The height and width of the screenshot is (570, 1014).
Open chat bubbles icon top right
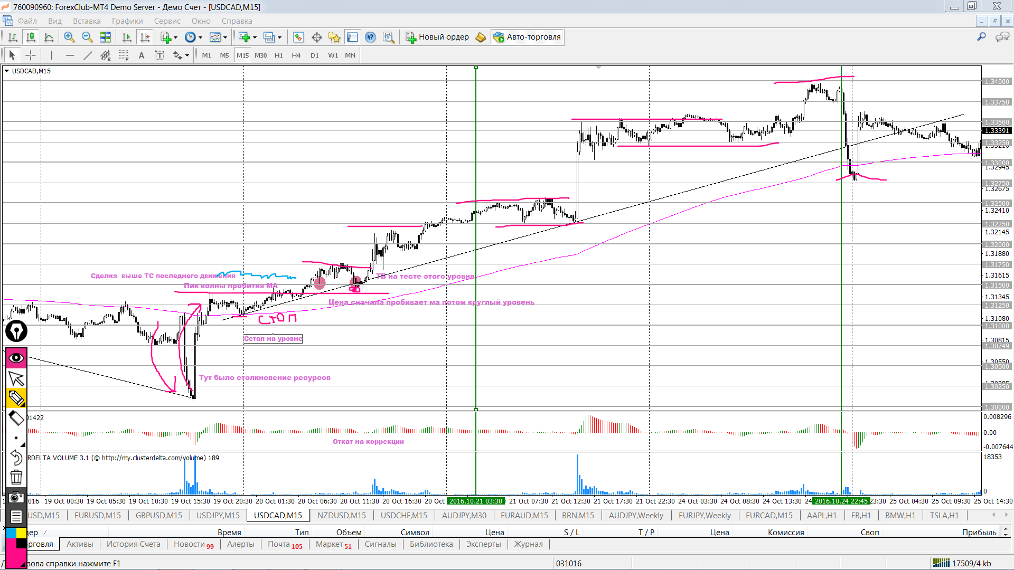(1002, 36)
